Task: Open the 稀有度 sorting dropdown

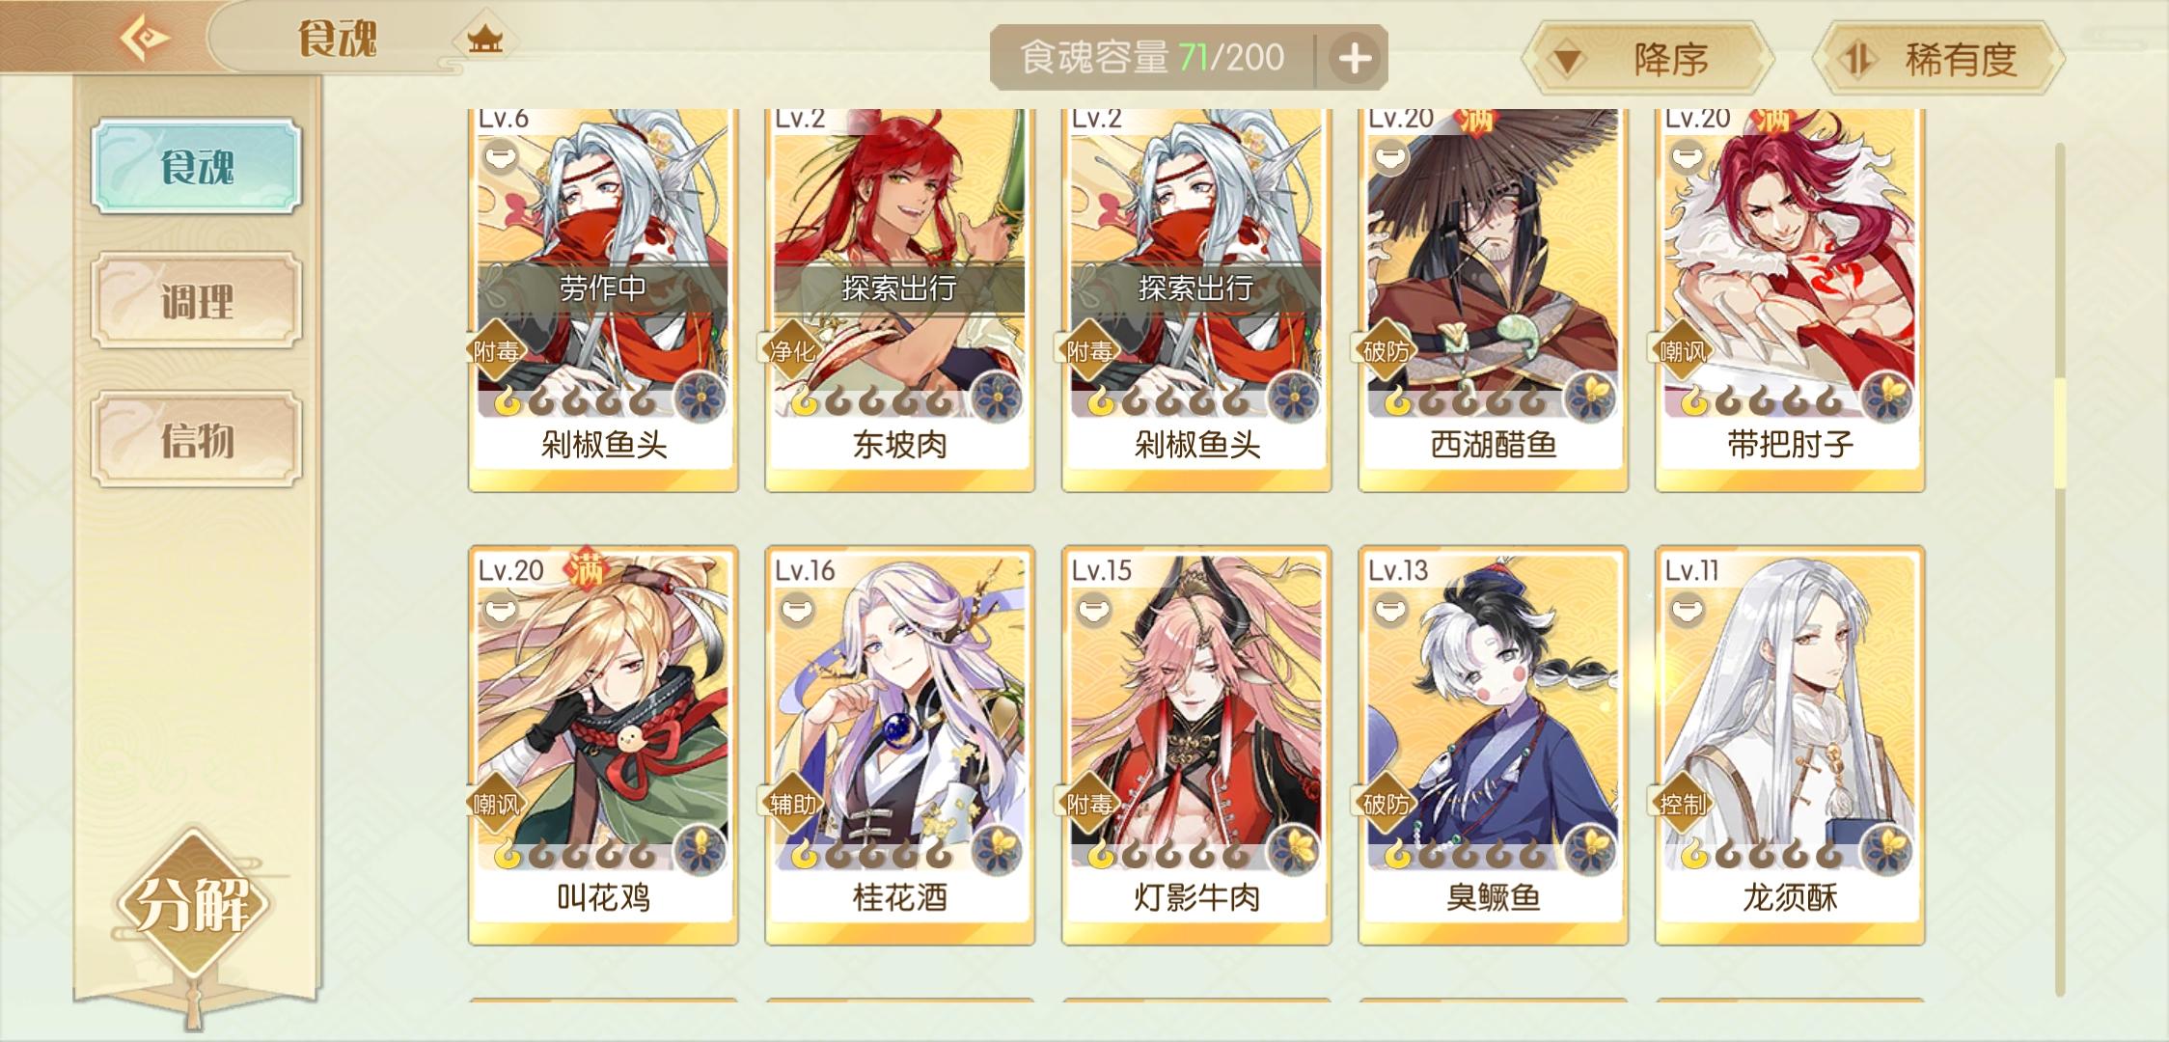Action: pos(1938,60)
